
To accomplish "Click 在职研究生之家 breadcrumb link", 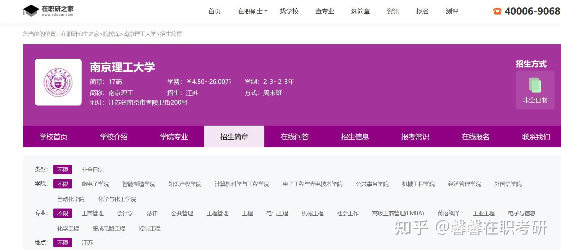I will 80,34.
